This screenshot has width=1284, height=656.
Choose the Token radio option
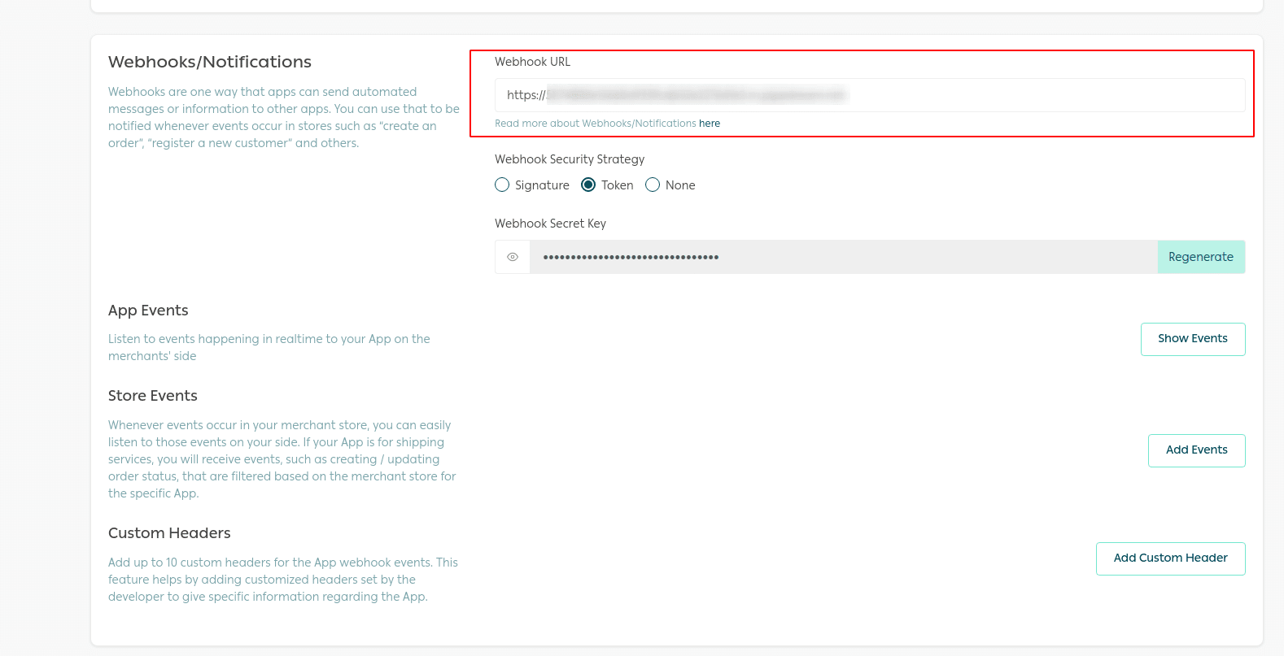tap(588, 185)
